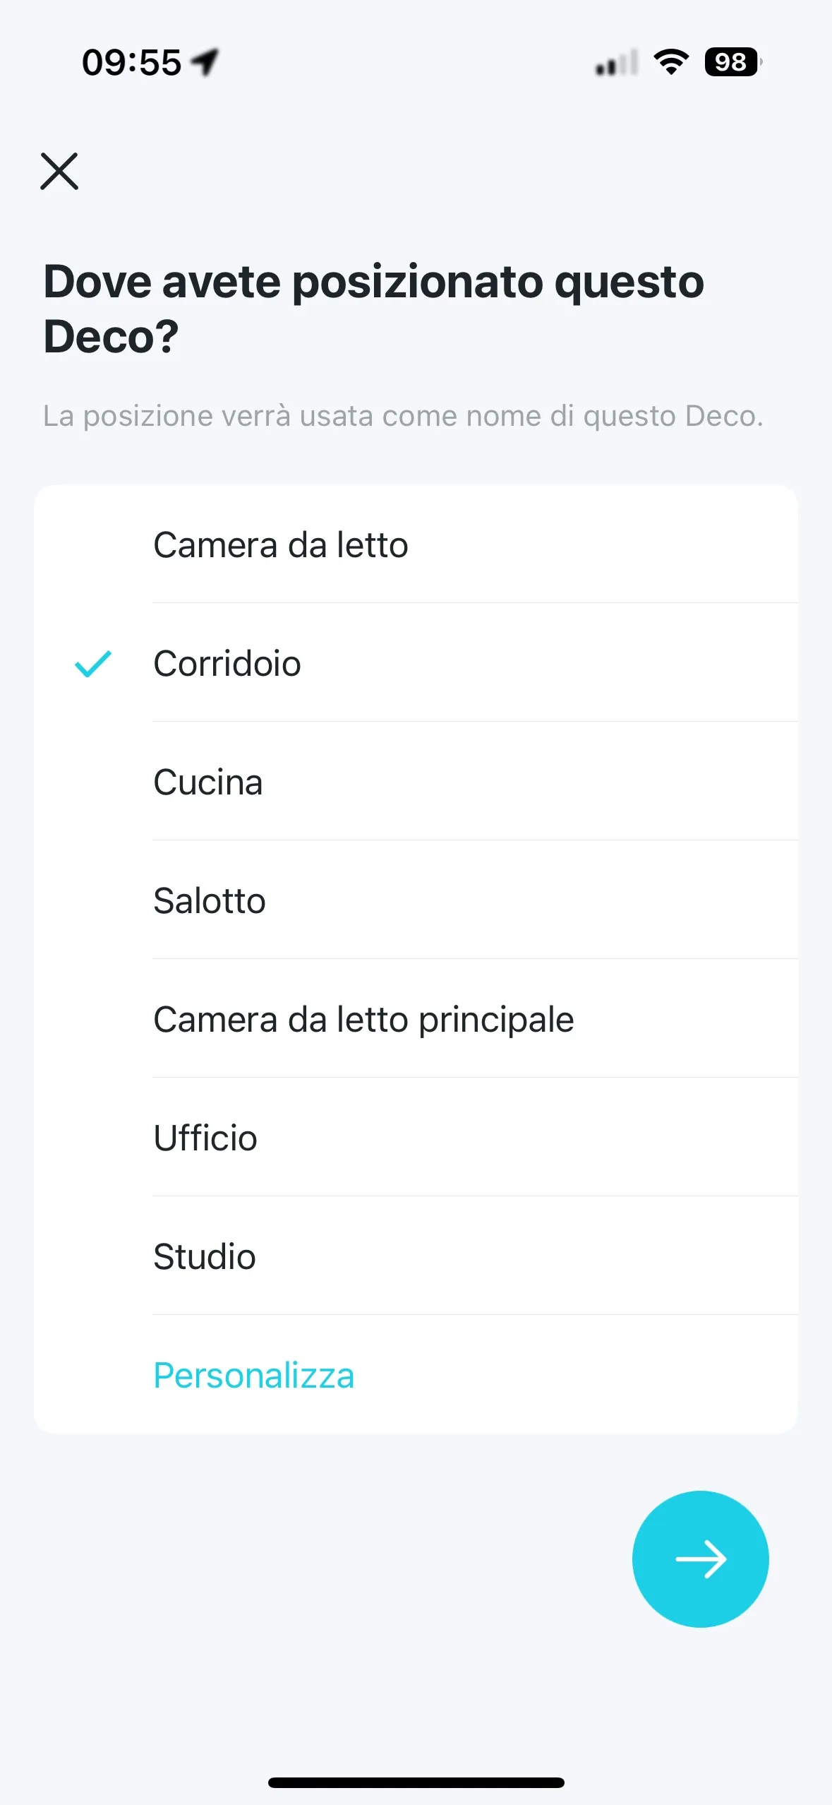Close the Deco location setup screen
832x1805 pixels.
(59, 171)
